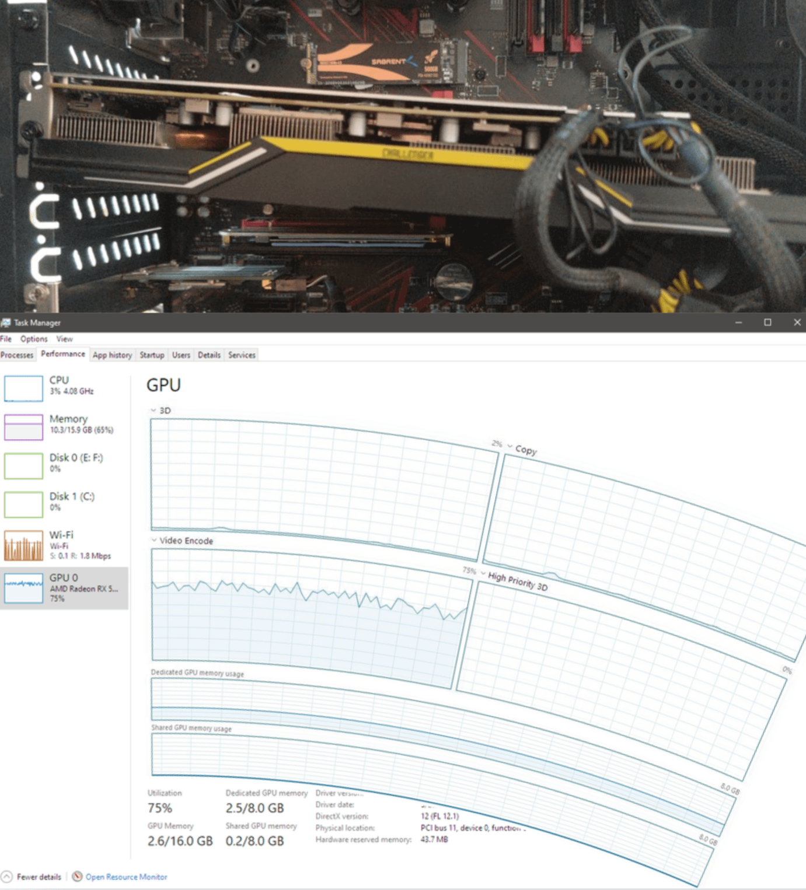806x890 pixels.
Task: Maximize the Task Manager window
Action: (767, 323)
